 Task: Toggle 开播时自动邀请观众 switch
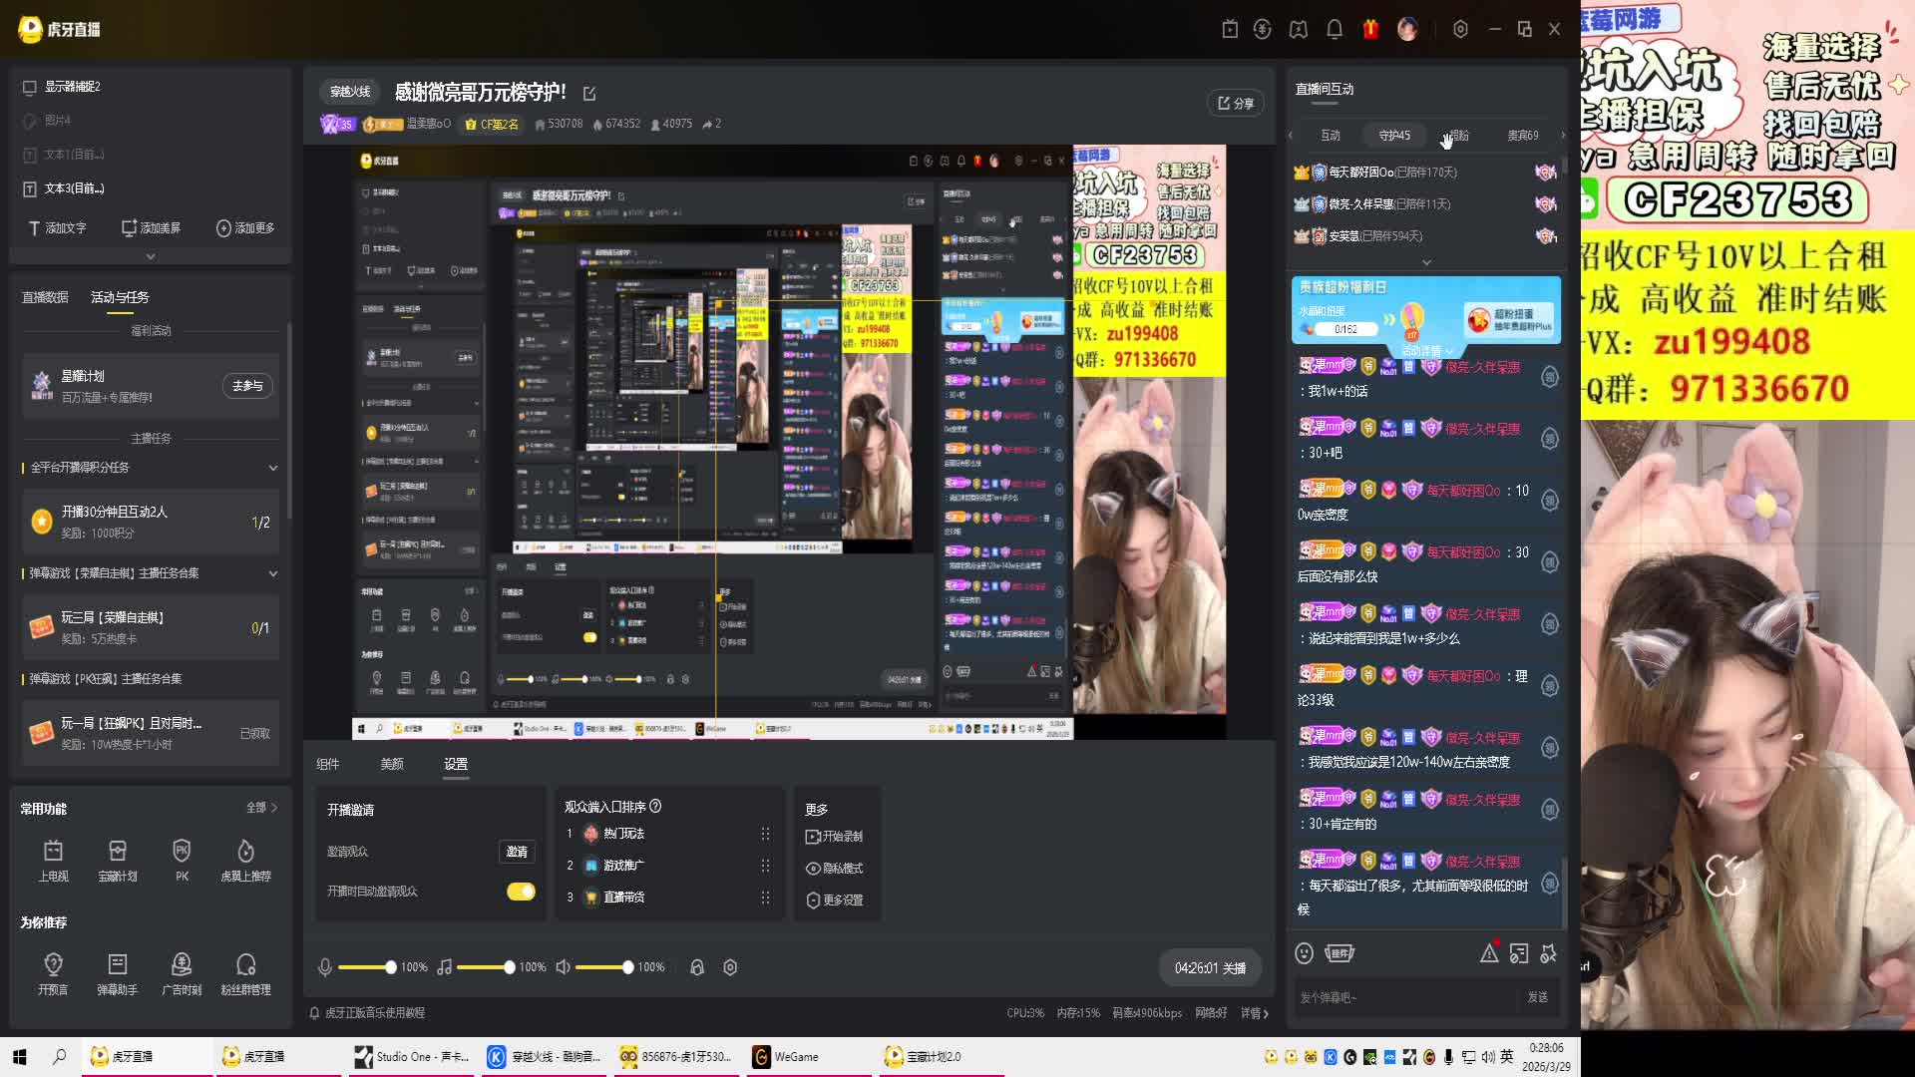tap(521, 892)
